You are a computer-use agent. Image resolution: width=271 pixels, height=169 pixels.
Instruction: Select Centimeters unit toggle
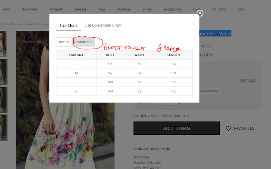pyautogui.click(x=83, y=42)
